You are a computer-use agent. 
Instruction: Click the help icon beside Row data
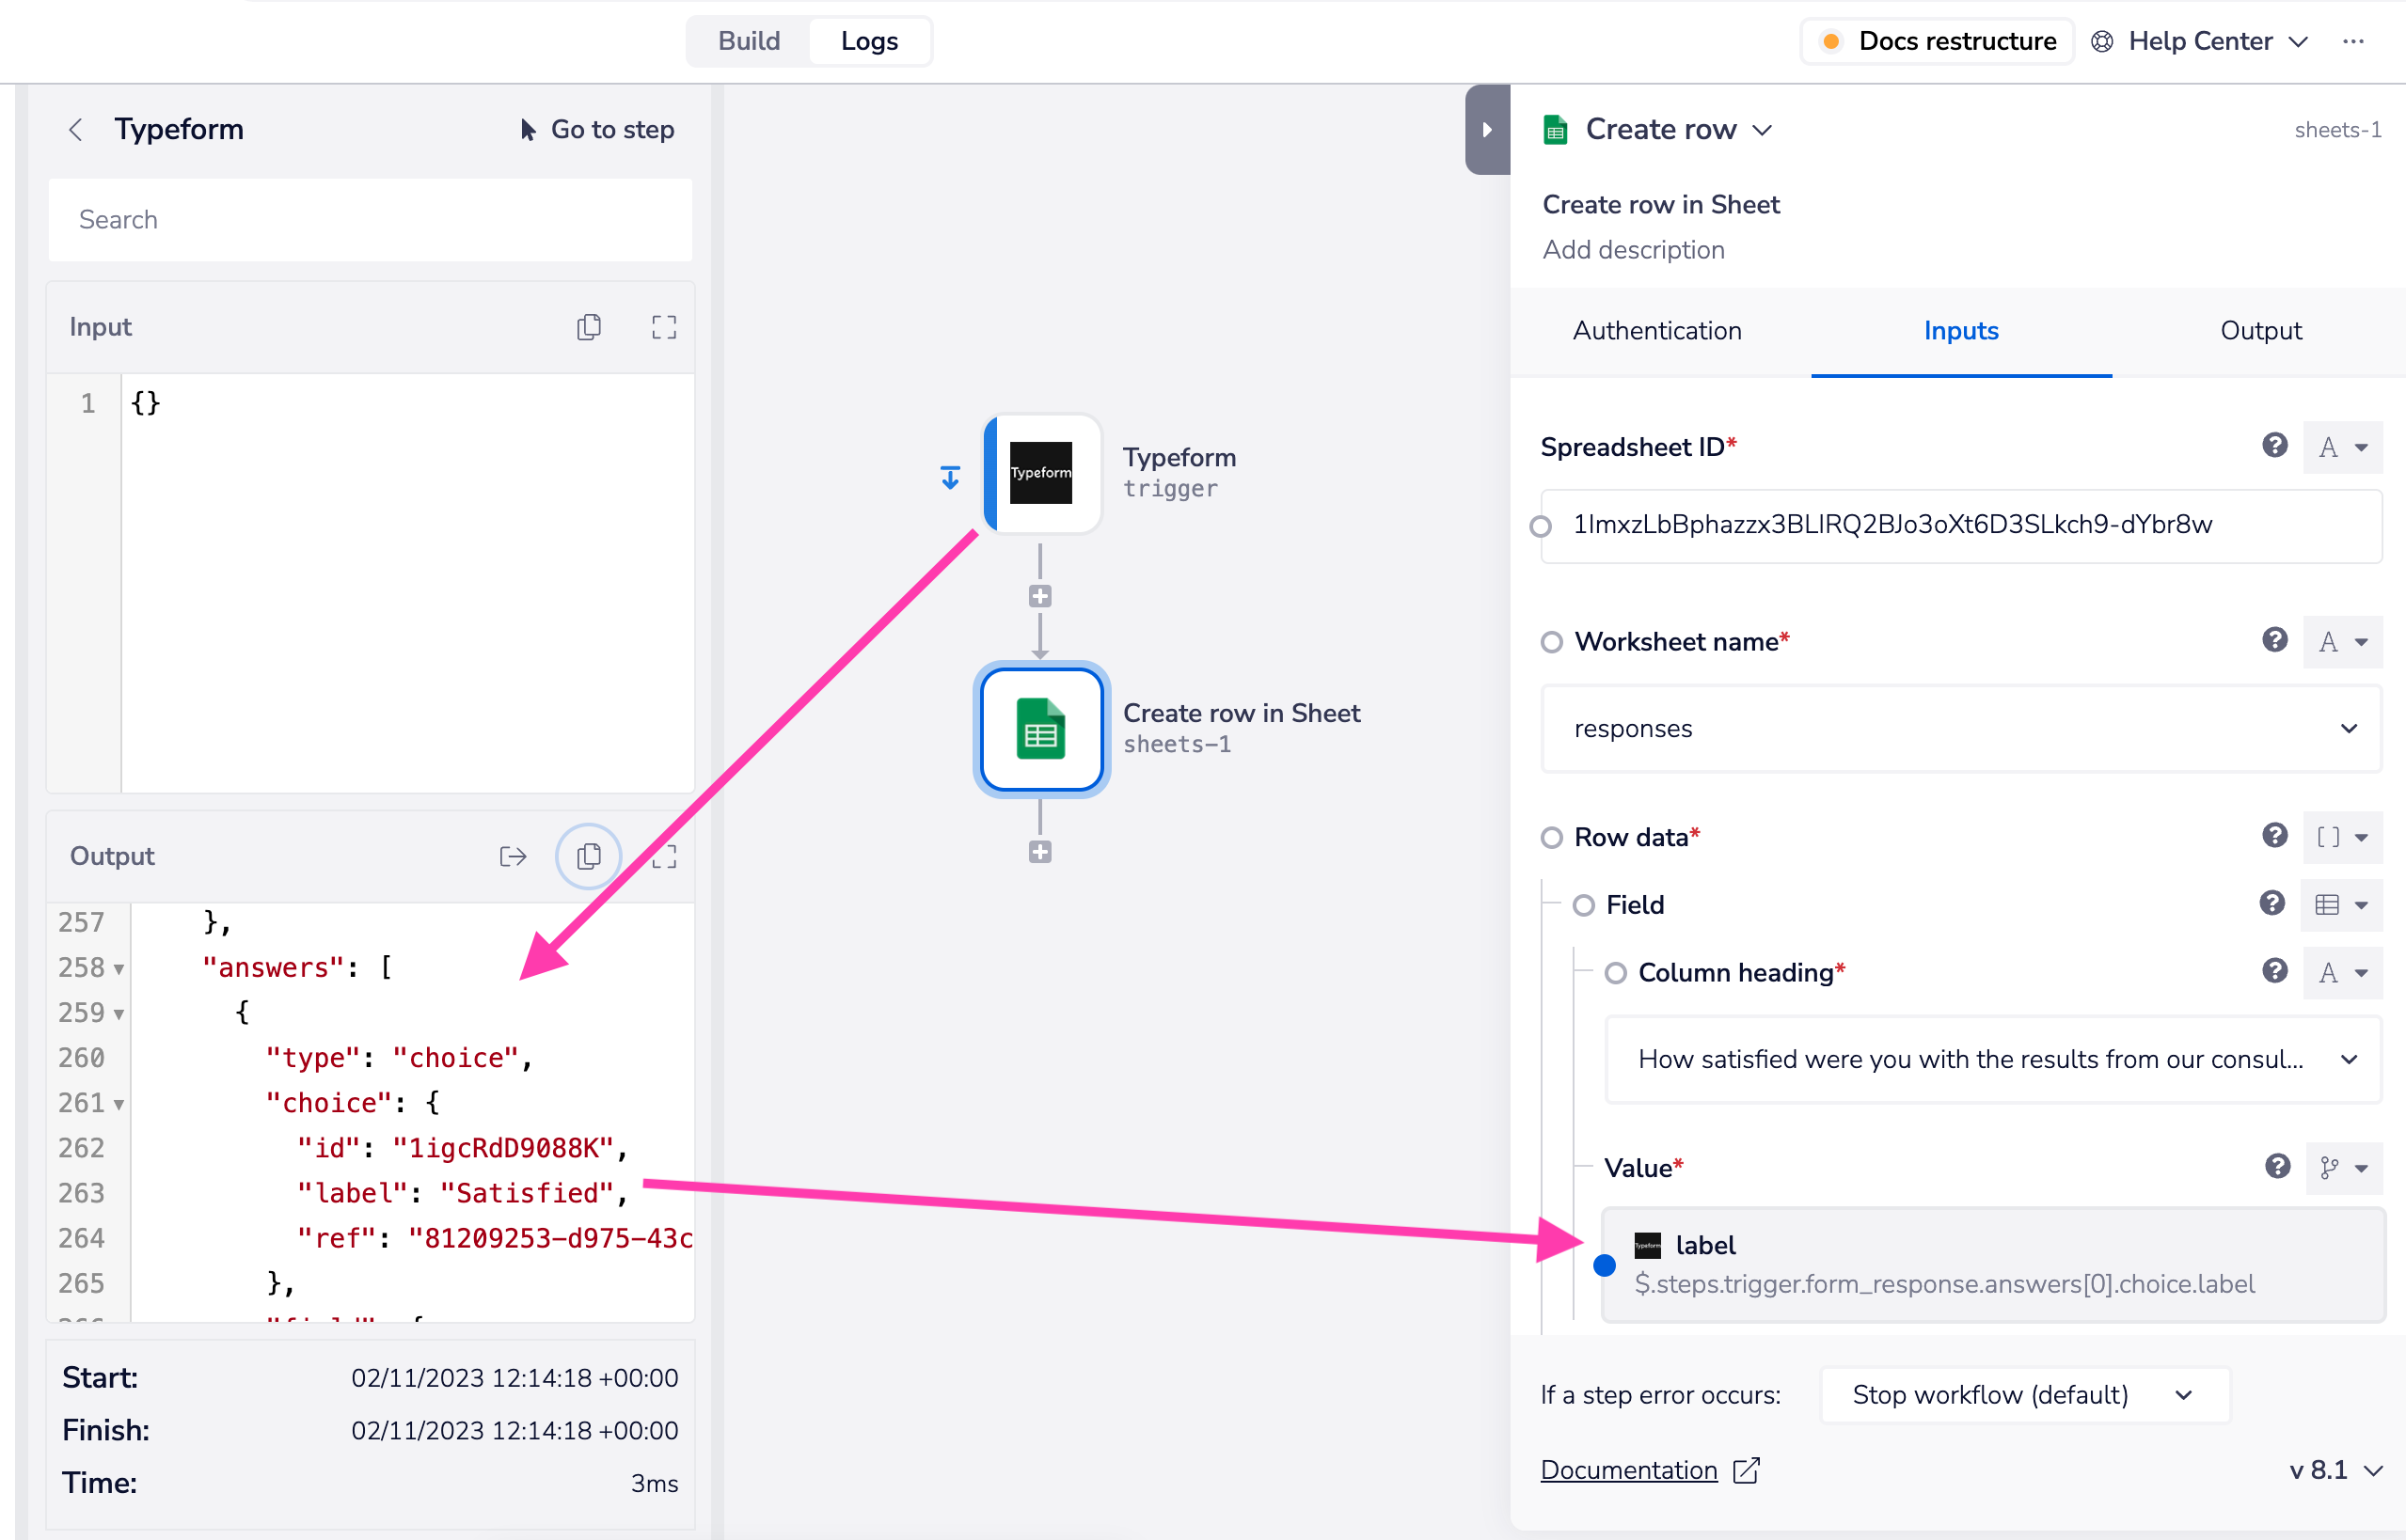(2274, 836)
